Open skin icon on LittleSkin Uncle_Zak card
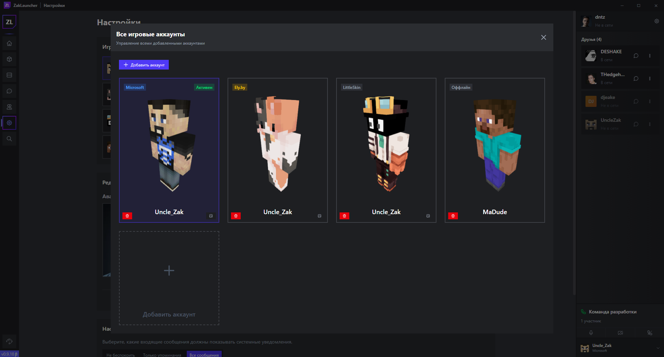This screenshot has width=664, height=357. (428, 216)
